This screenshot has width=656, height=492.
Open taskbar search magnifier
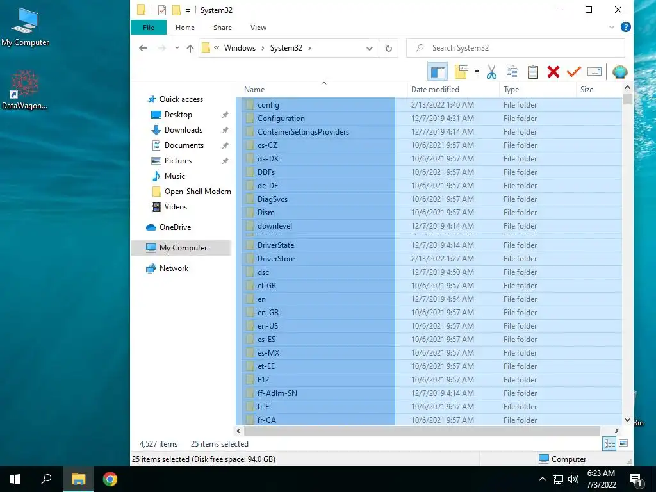[x=46, y=479]
